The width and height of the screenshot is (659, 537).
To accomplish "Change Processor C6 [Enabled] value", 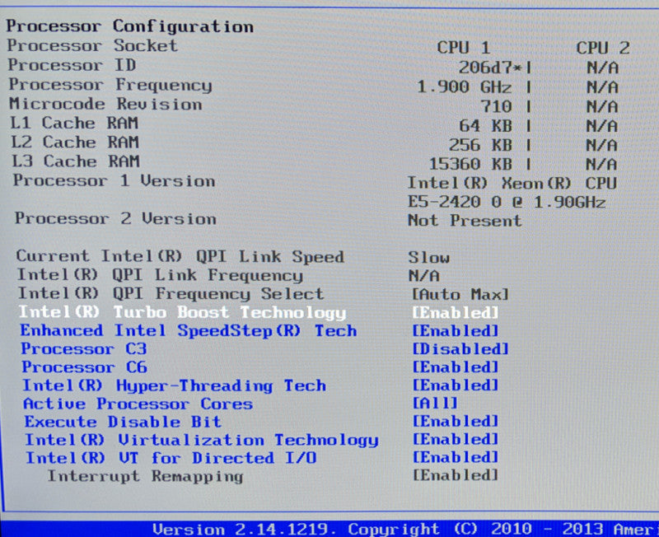I will 456,367.
